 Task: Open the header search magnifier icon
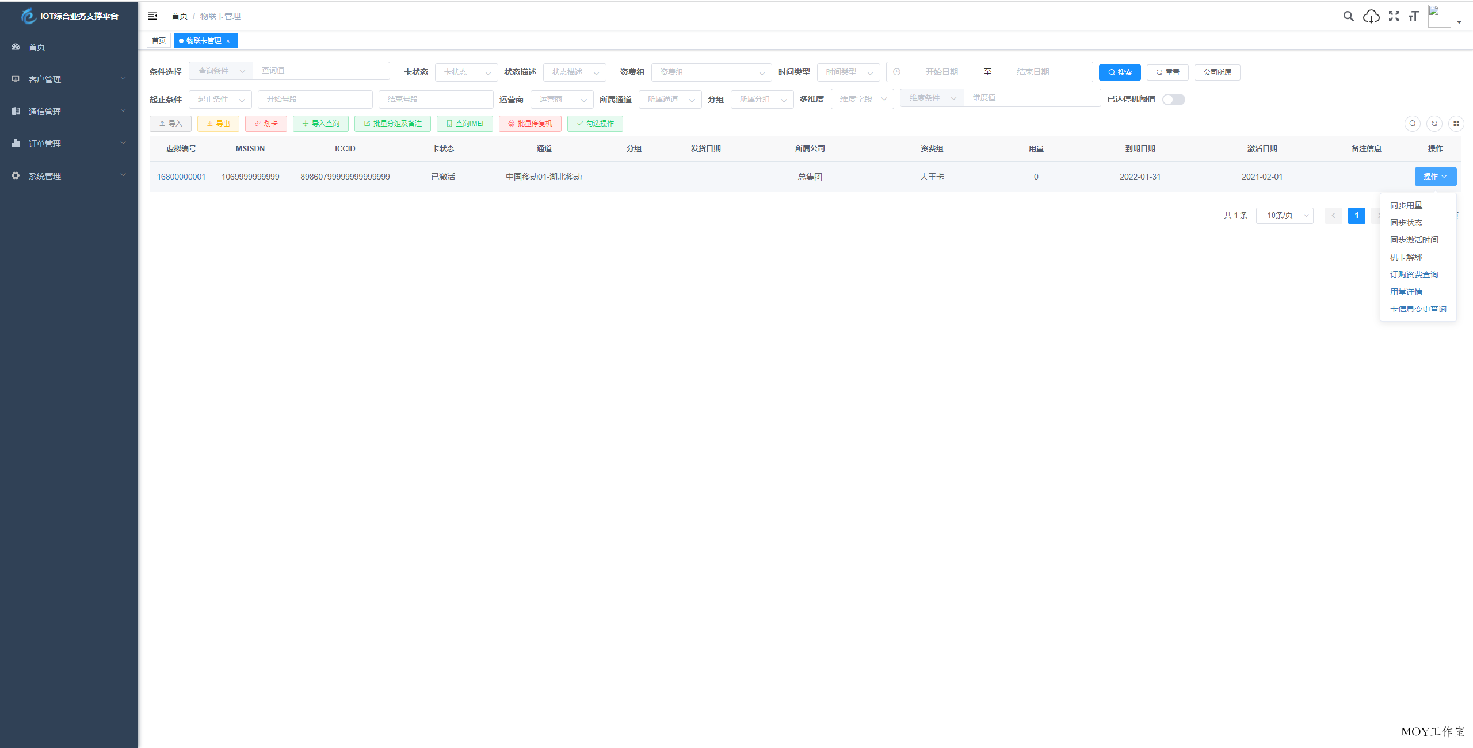1348,16
